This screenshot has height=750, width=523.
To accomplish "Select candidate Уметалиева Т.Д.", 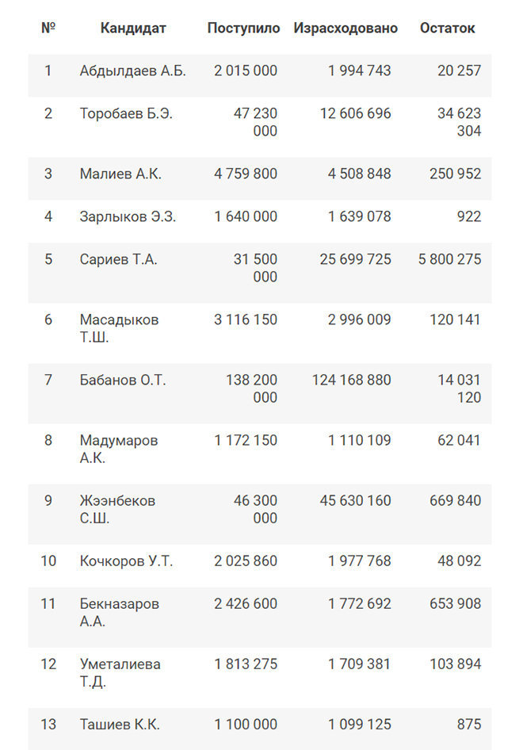I will point(120,672).
